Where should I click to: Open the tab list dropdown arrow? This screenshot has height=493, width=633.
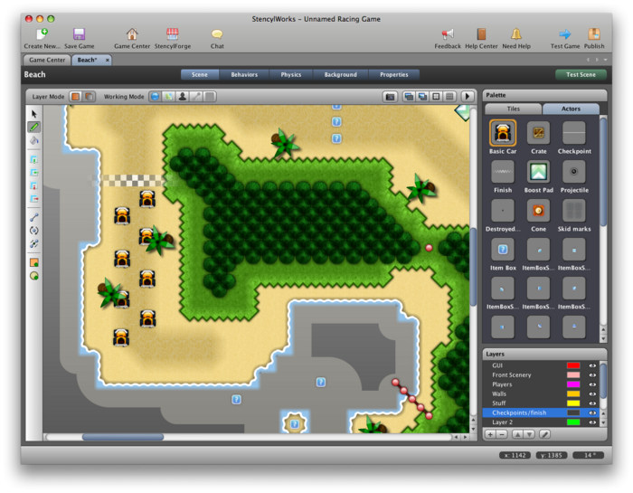pos(605,60)
